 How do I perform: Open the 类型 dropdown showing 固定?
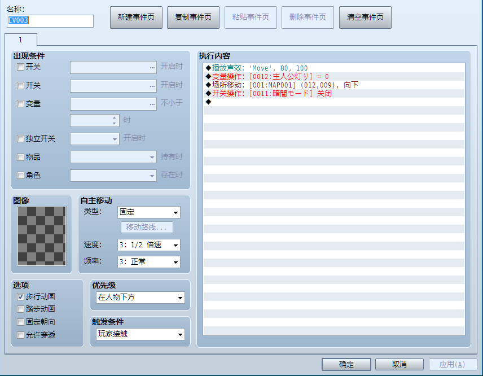[x=149, y=212]
